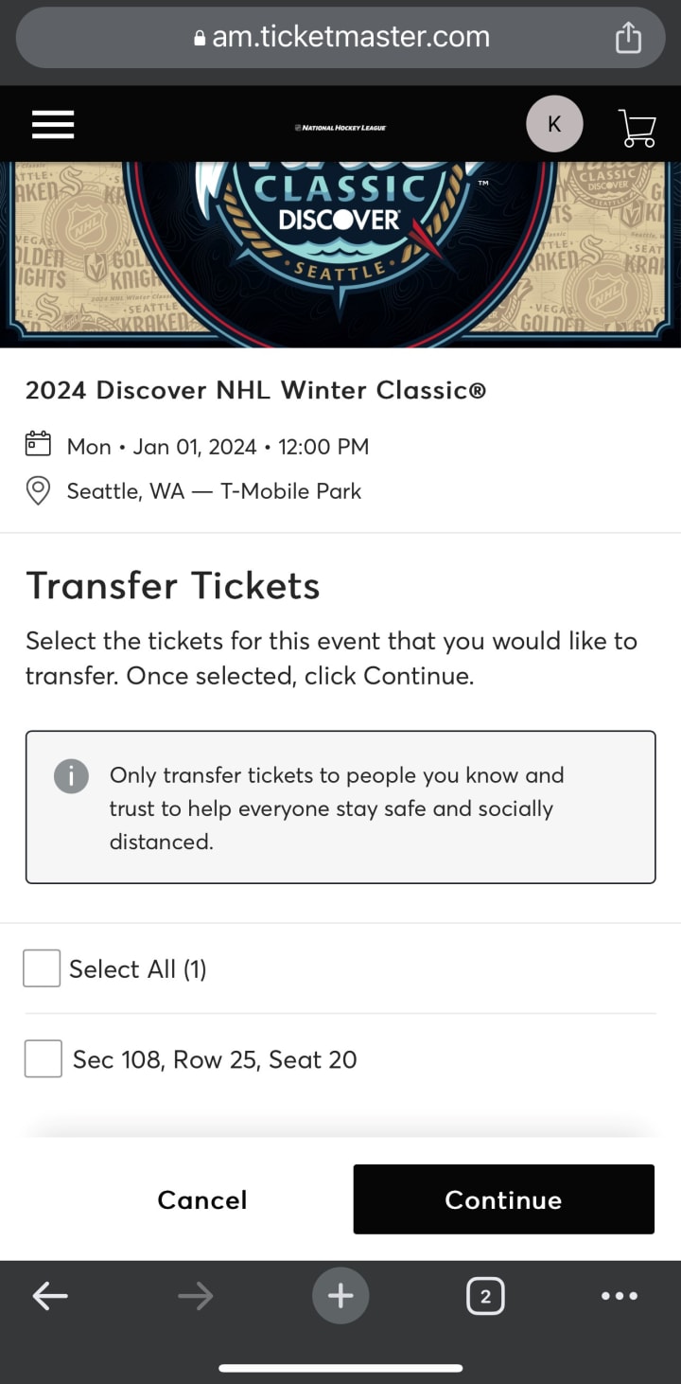Go back with browser back arrow
The image size is (681, 1384).
tap(50, 1296)
